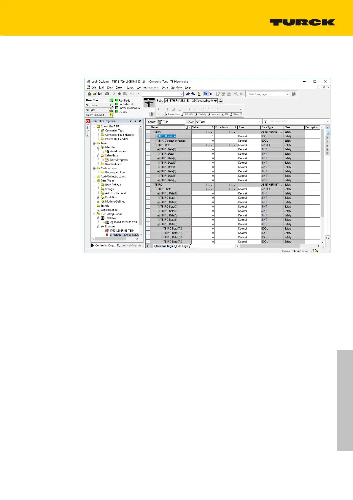Collapse the TBIP:O tag group
353x500 pixels.
pyautogui.click(x=152, y=185)
